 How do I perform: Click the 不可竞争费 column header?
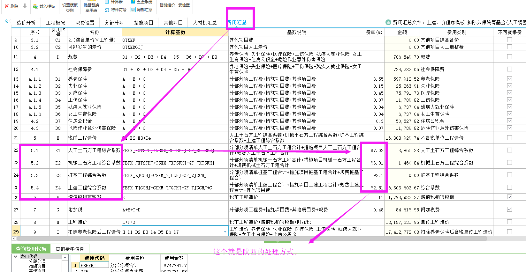pos(510,32)
